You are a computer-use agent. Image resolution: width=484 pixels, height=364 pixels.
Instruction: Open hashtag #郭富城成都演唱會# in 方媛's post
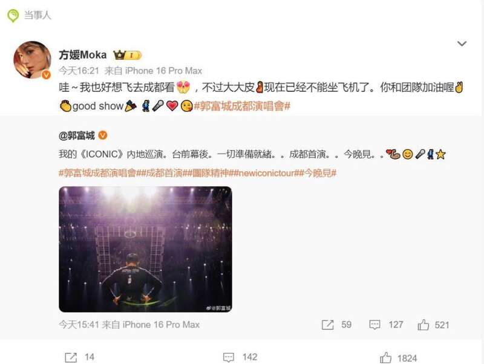(x=242, y=106)
